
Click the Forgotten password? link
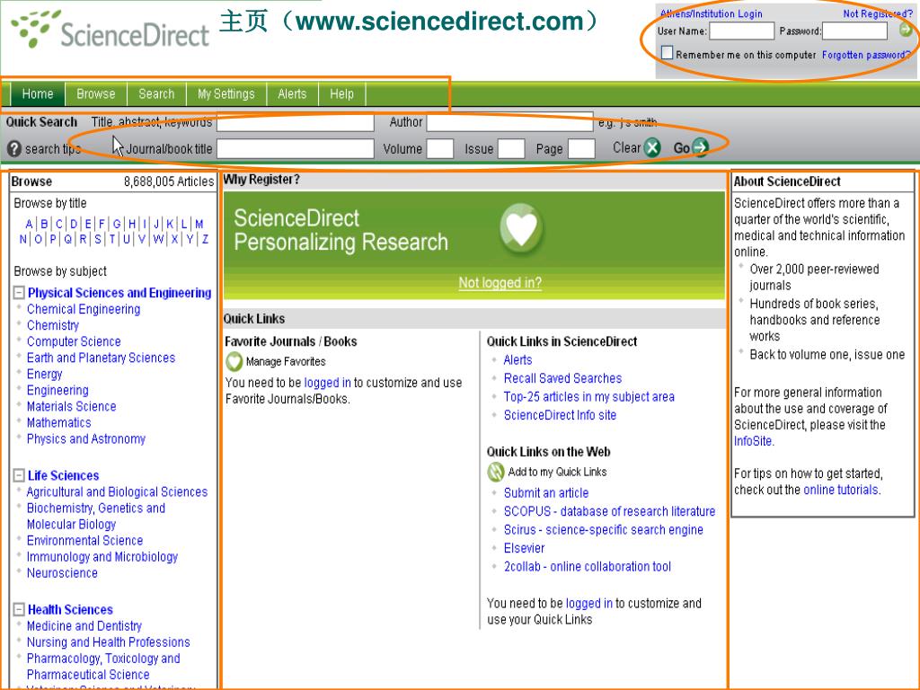866,55
